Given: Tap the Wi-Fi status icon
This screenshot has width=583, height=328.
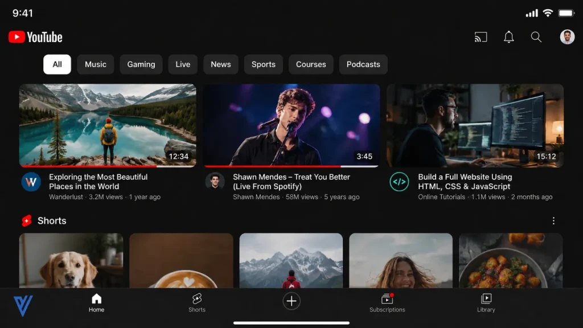Looking at the screenshot, I should 547,13.
